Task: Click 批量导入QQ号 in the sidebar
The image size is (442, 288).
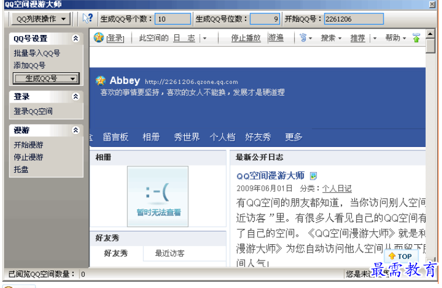Action: pos(37,54)
